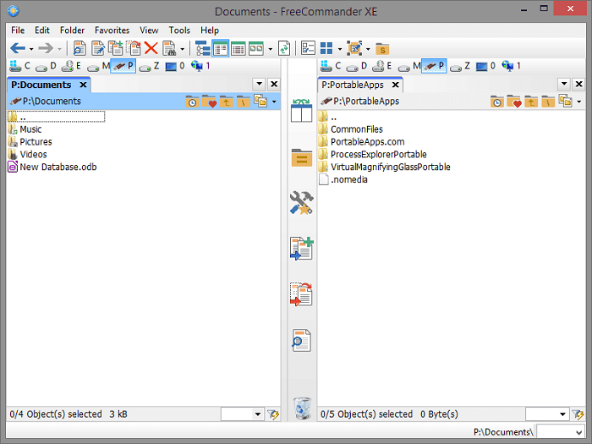Open the four-squares layout dropdown arrow
Image resolution: width=592 pixels, height=444 pixels.
coord(340,49)
